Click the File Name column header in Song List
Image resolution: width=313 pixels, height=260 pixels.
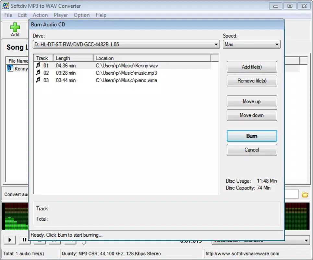coord(18,61)
